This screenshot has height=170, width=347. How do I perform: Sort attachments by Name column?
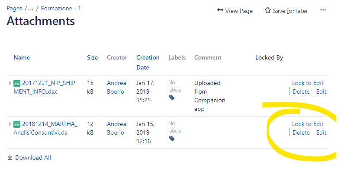point(22,58)
